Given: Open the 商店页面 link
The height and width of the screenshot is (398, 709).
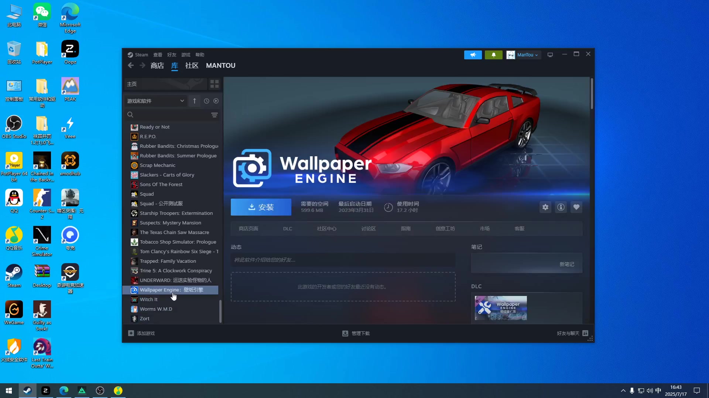Looking at the screenshot, I should (x=248, y=229).
